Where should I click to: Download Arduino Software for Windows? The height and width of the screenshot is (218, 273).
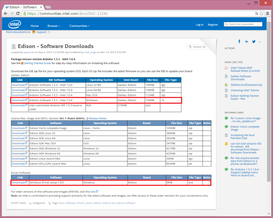(19, 100)
